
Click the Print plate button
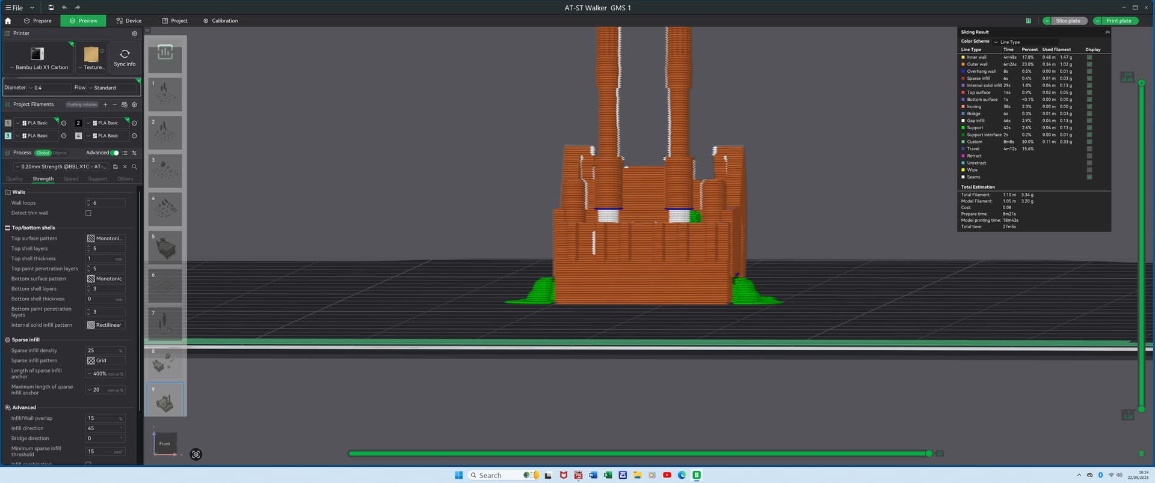point(1118,20)
